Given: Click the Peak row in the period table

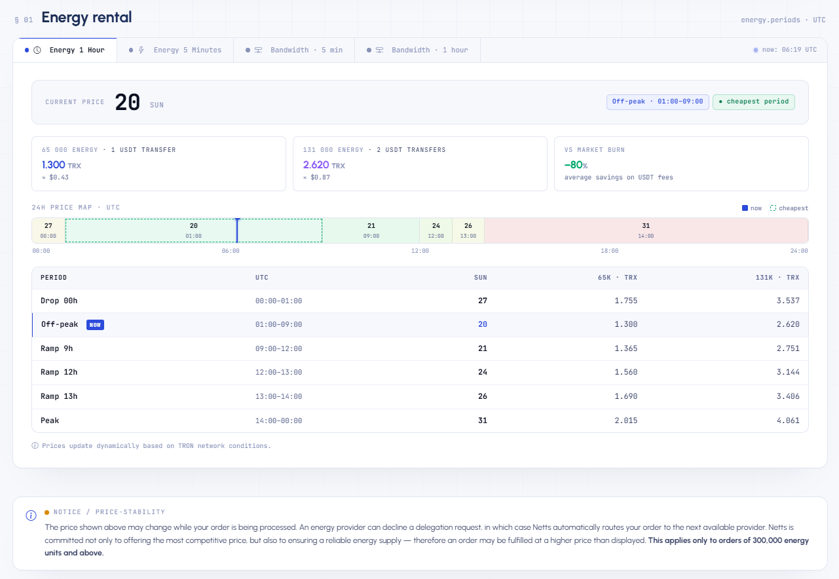Looking at the screenshot, I should coord(420,420).
